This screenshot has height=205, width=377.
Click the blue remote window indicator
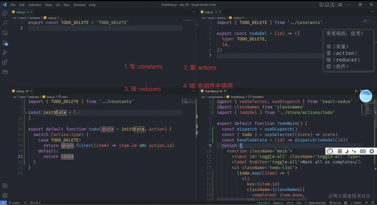click(x=3, y=203)
